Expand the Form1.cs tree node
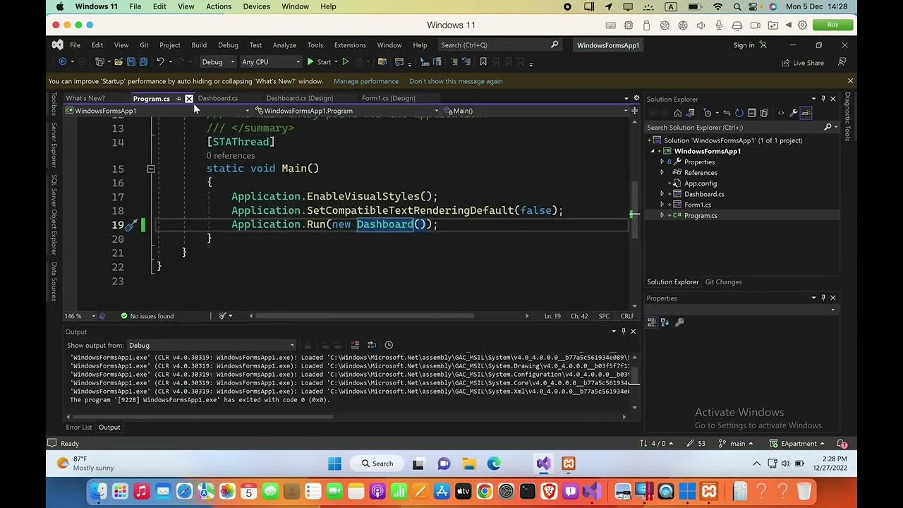This screenshot has width=903, height=508. click(662, 205)
